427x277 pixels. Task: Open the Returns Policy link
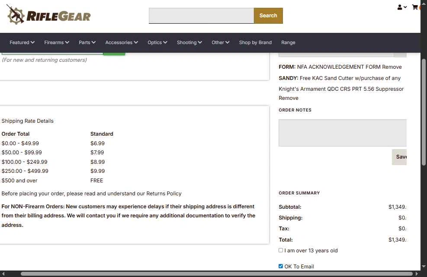pyautogui.click(x=164, y=194)
